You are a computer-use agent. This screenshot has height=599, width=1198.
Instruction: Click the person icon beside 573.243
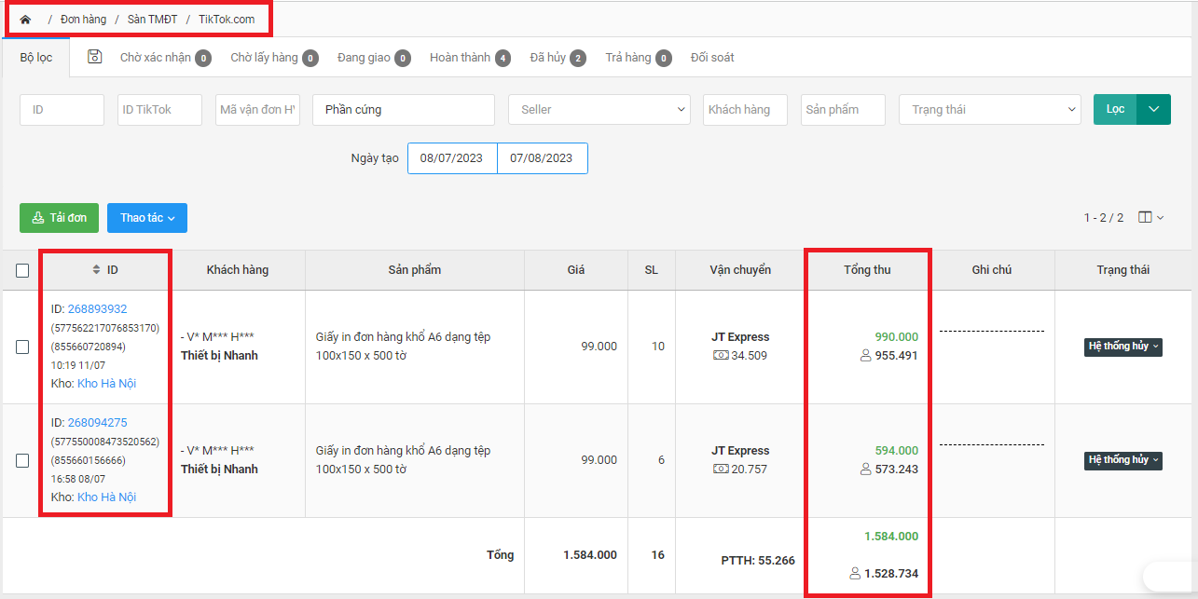[x=865, y=470]
